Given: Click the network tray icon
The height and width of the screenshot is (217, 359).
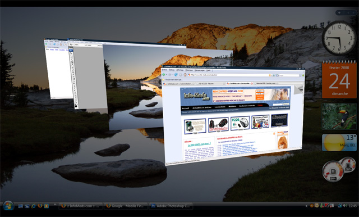Looking at the screenshot, I should click(x=340, y=206).
